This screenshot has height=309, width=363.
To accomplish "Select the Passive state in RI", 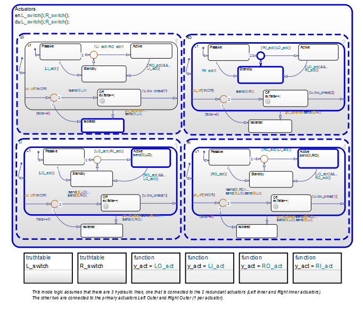I will click(x=229, y=157).
